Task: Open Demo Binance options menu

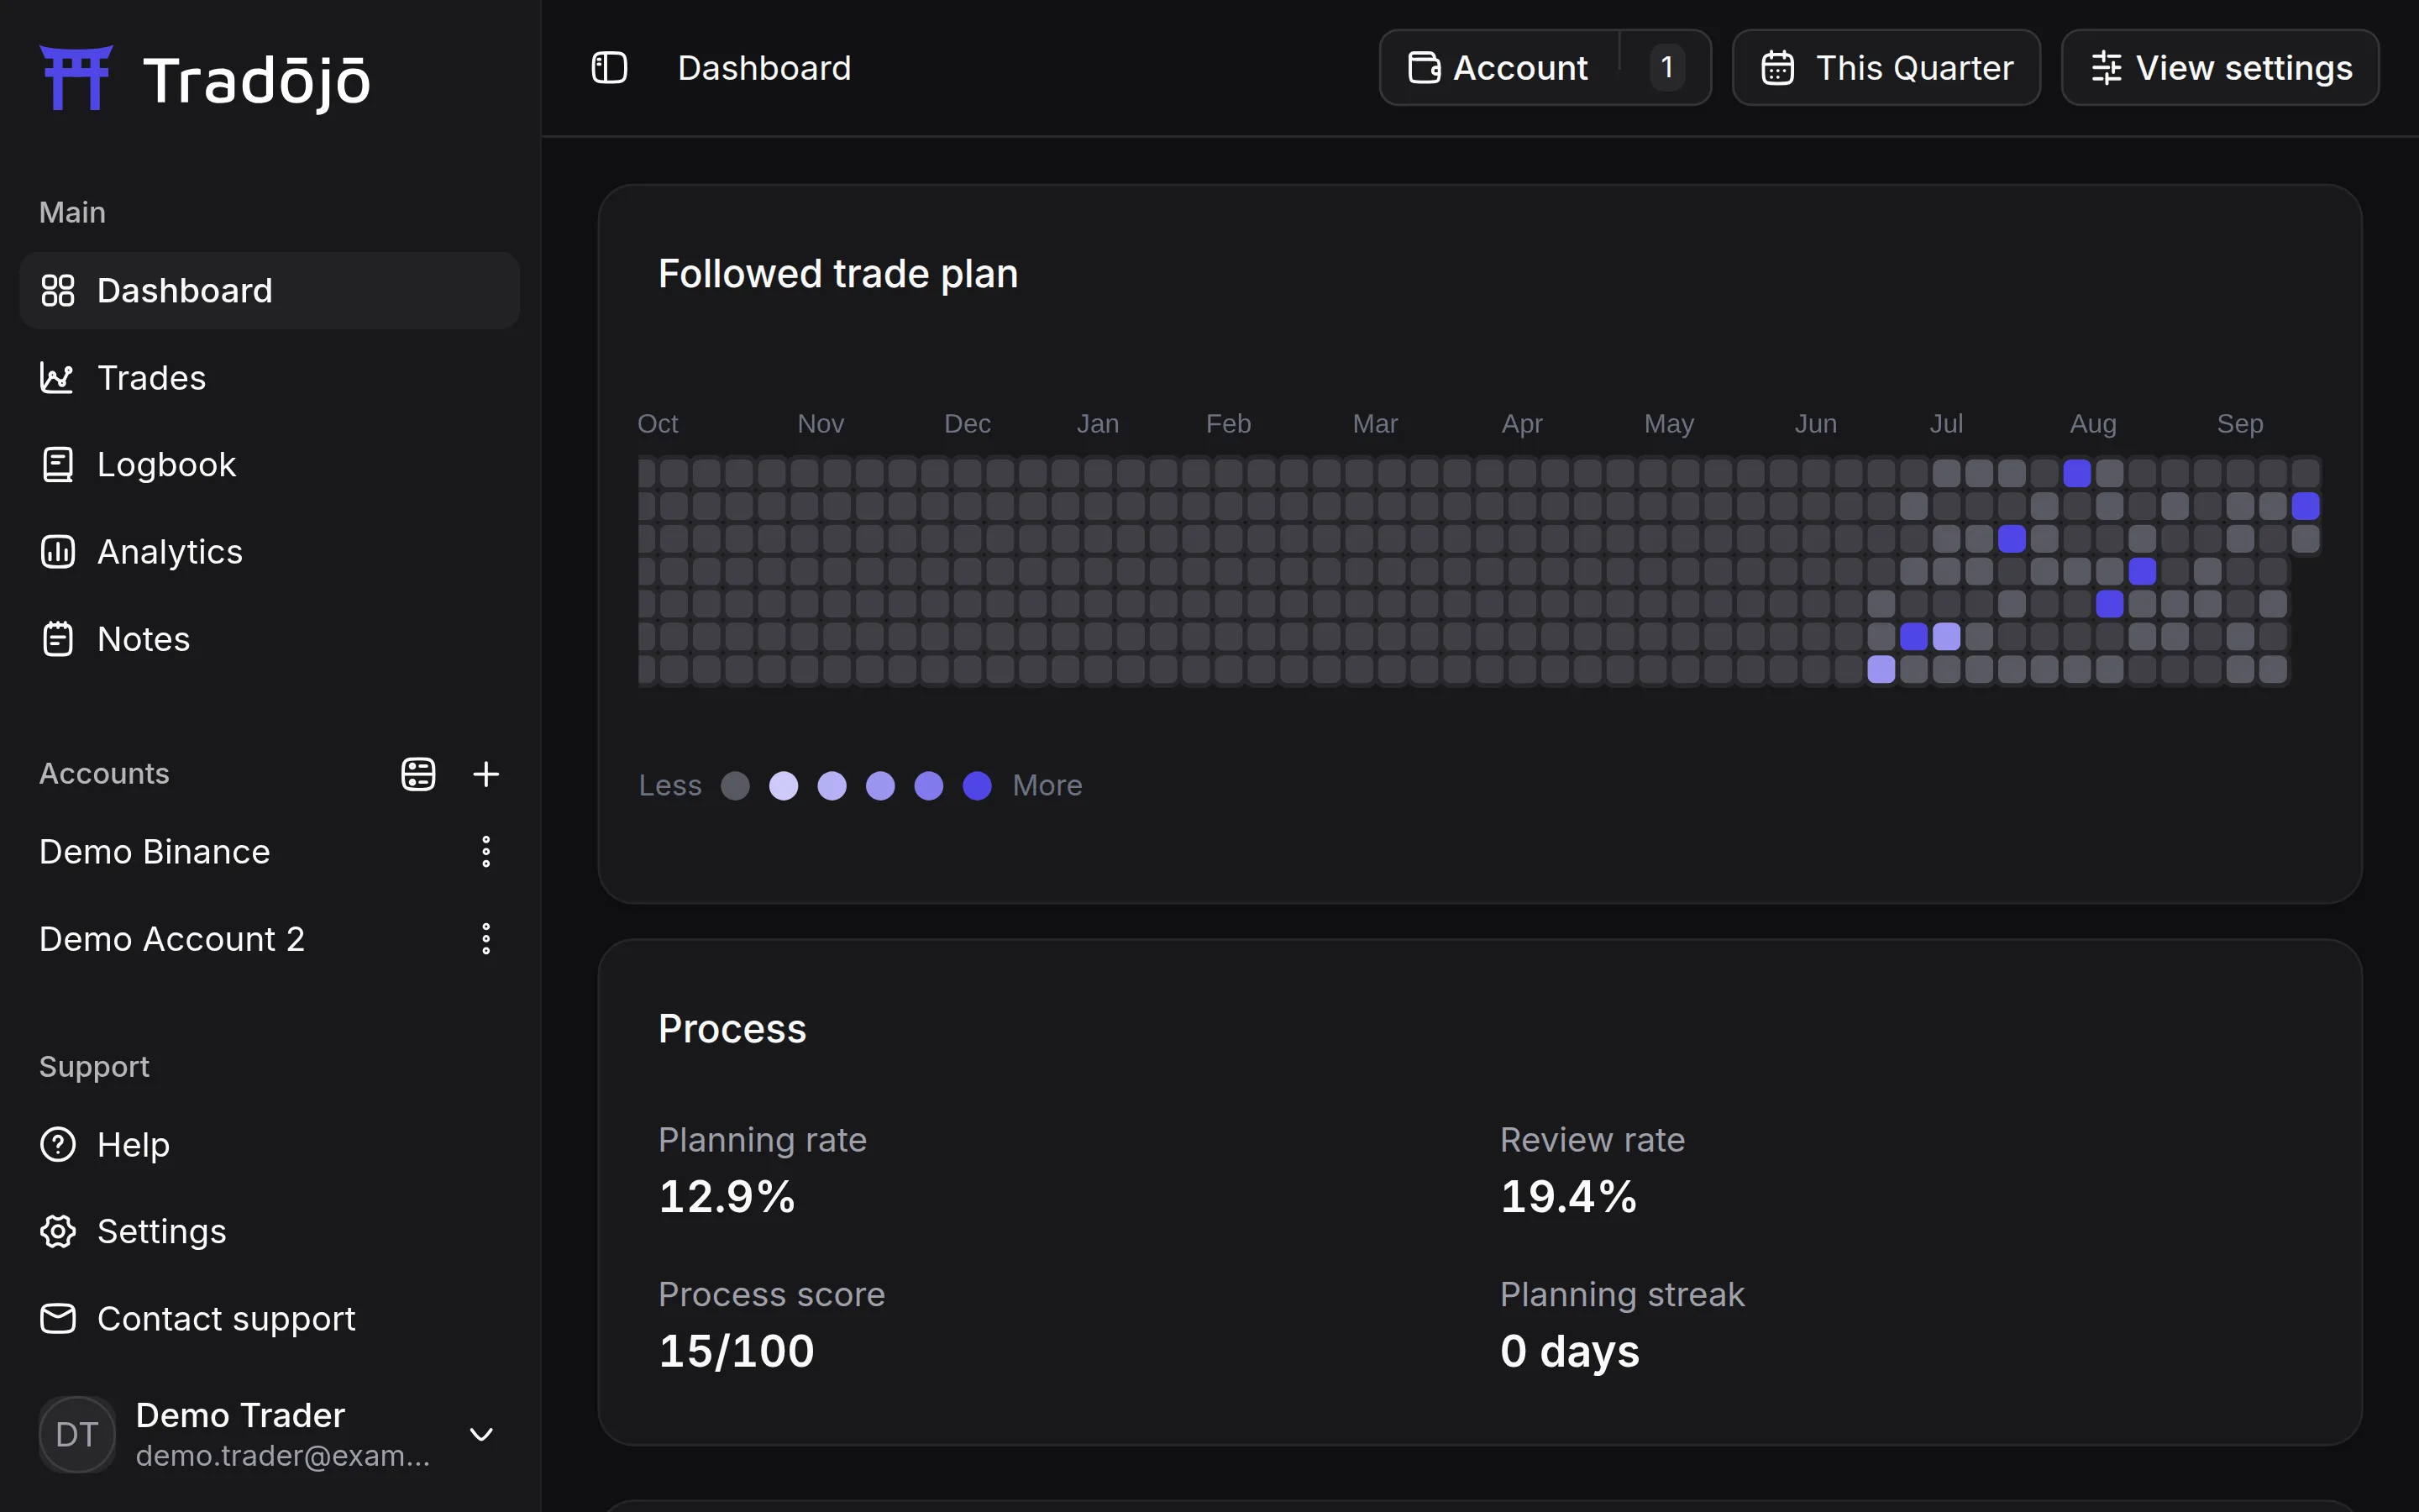Action: 485,852
